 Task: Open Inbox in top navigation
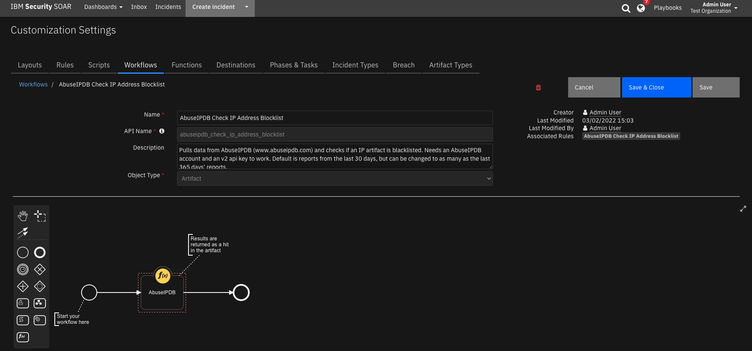click(139, 7)
